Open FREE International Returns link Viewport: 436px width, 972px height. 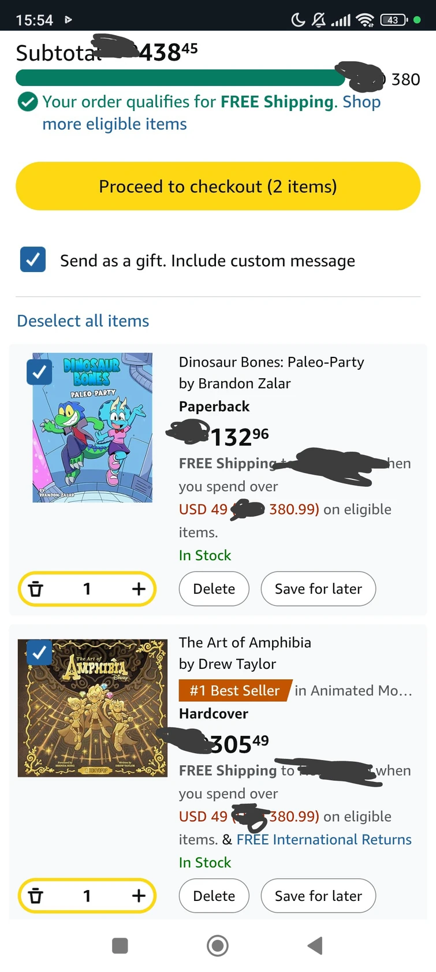tap(324, 839)
